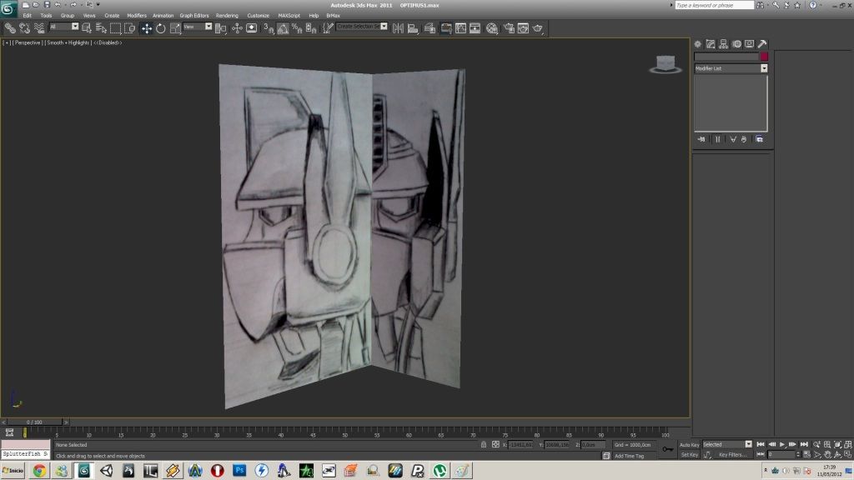Click Edit Named Selection Sets icon
Viewport: 854px width, 480px height.
327,28
